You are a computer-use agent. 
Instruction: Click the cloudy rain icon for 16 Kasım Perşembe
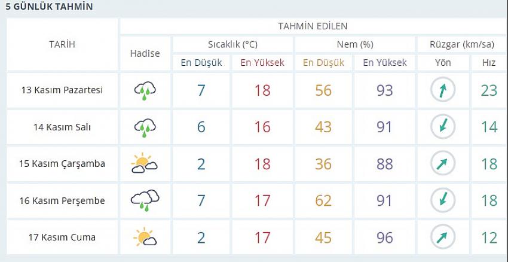tap(145, 200)
